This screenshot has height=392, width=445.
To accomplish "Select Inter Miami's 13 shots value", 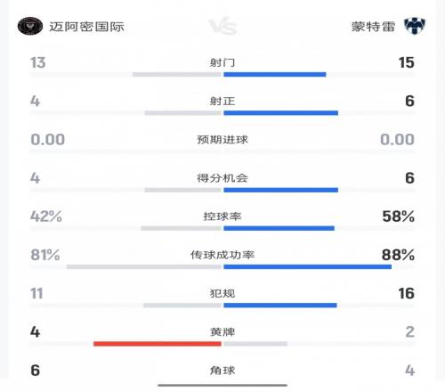I will (x=38, y=62).
